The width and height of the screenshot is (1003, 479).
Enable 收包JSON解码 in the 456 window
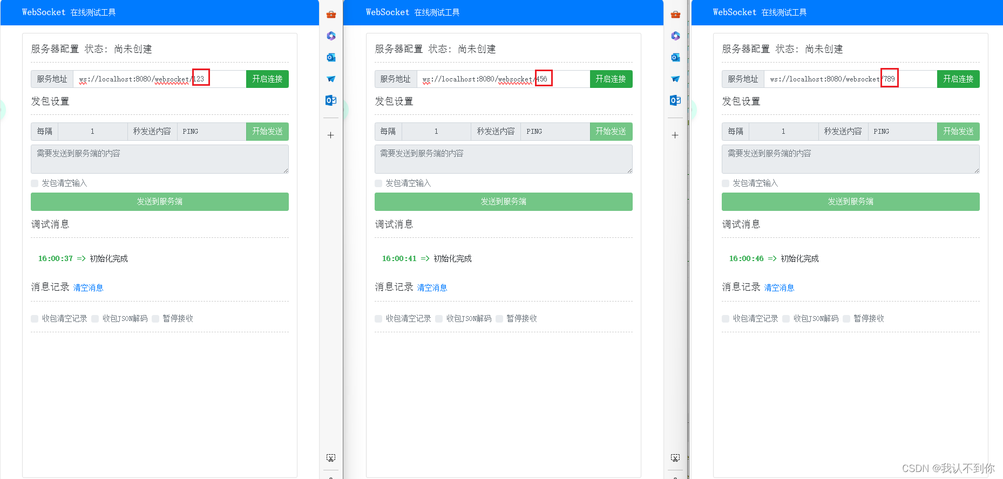pyautogui.click(x=439, y=319)
